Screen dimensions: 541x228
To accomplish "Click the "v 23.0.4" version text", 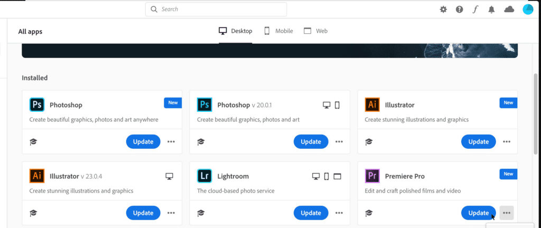I will tap(91, 176).
